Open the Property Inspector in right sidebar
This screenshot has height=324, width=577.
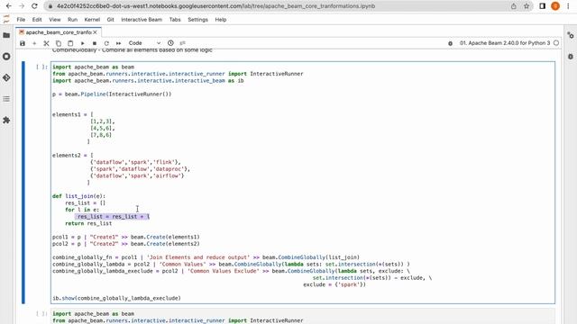571,35
